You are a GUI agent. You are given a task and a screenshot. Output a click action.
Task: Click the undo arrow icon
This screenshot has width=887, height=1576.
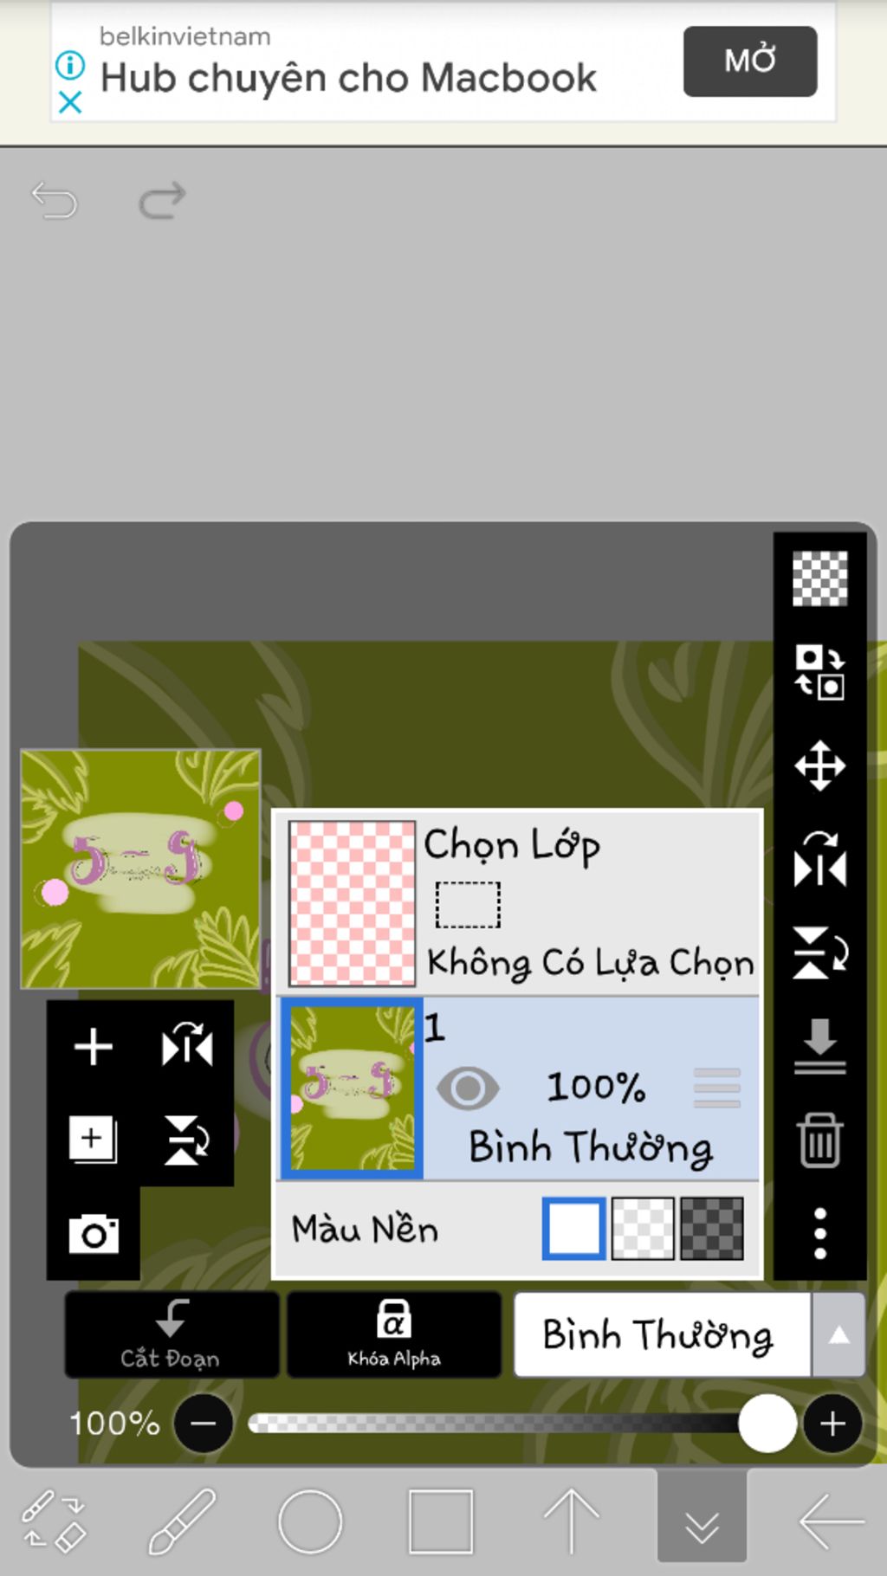pyautogui.click(x=55, y=200)
